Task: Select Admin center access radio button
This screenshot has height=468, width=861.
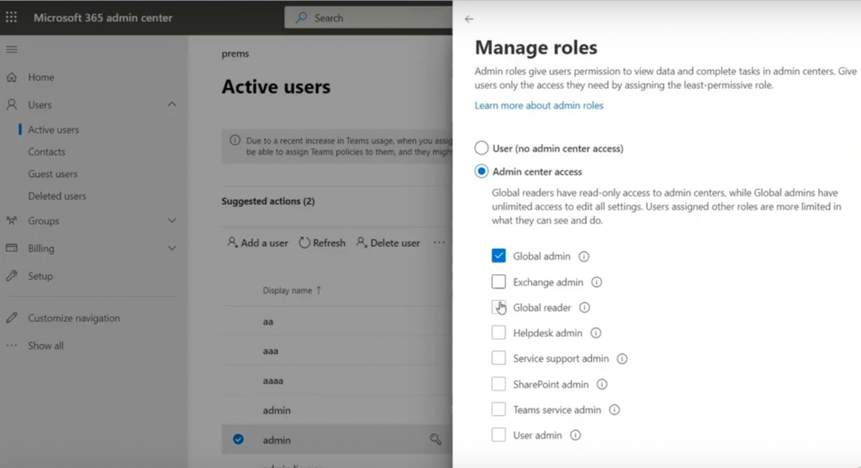Action: click(482, 171)
